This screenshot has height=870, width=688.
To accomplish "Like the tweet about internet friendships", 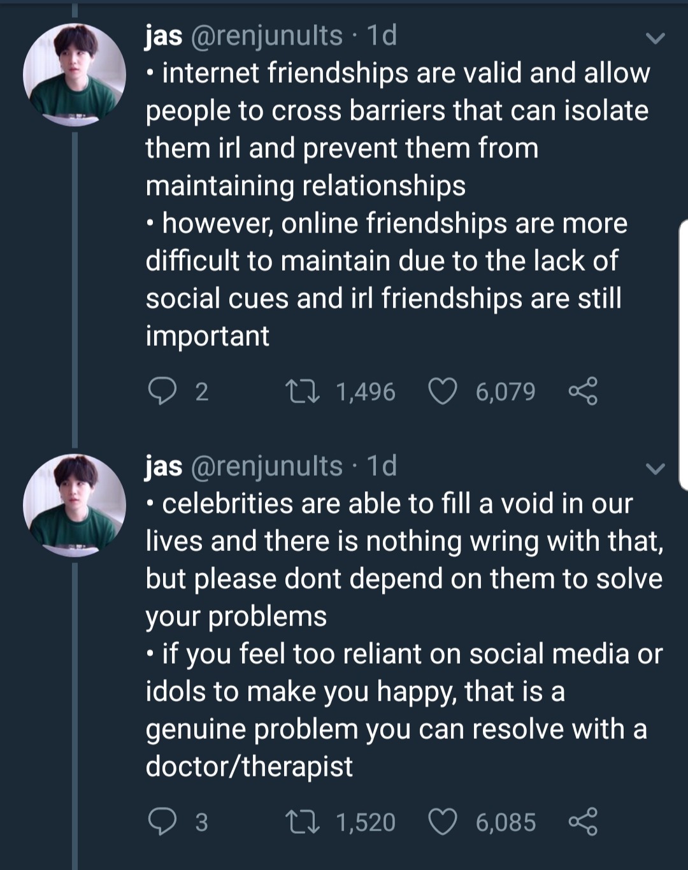I will point(442,391).
